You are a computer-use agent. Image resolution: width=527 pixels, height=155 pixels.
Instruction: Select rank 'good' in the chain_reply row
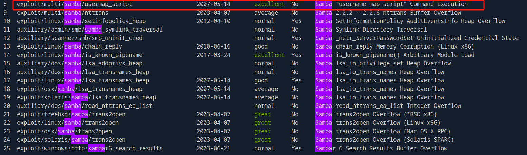click(x=261, y=47)
